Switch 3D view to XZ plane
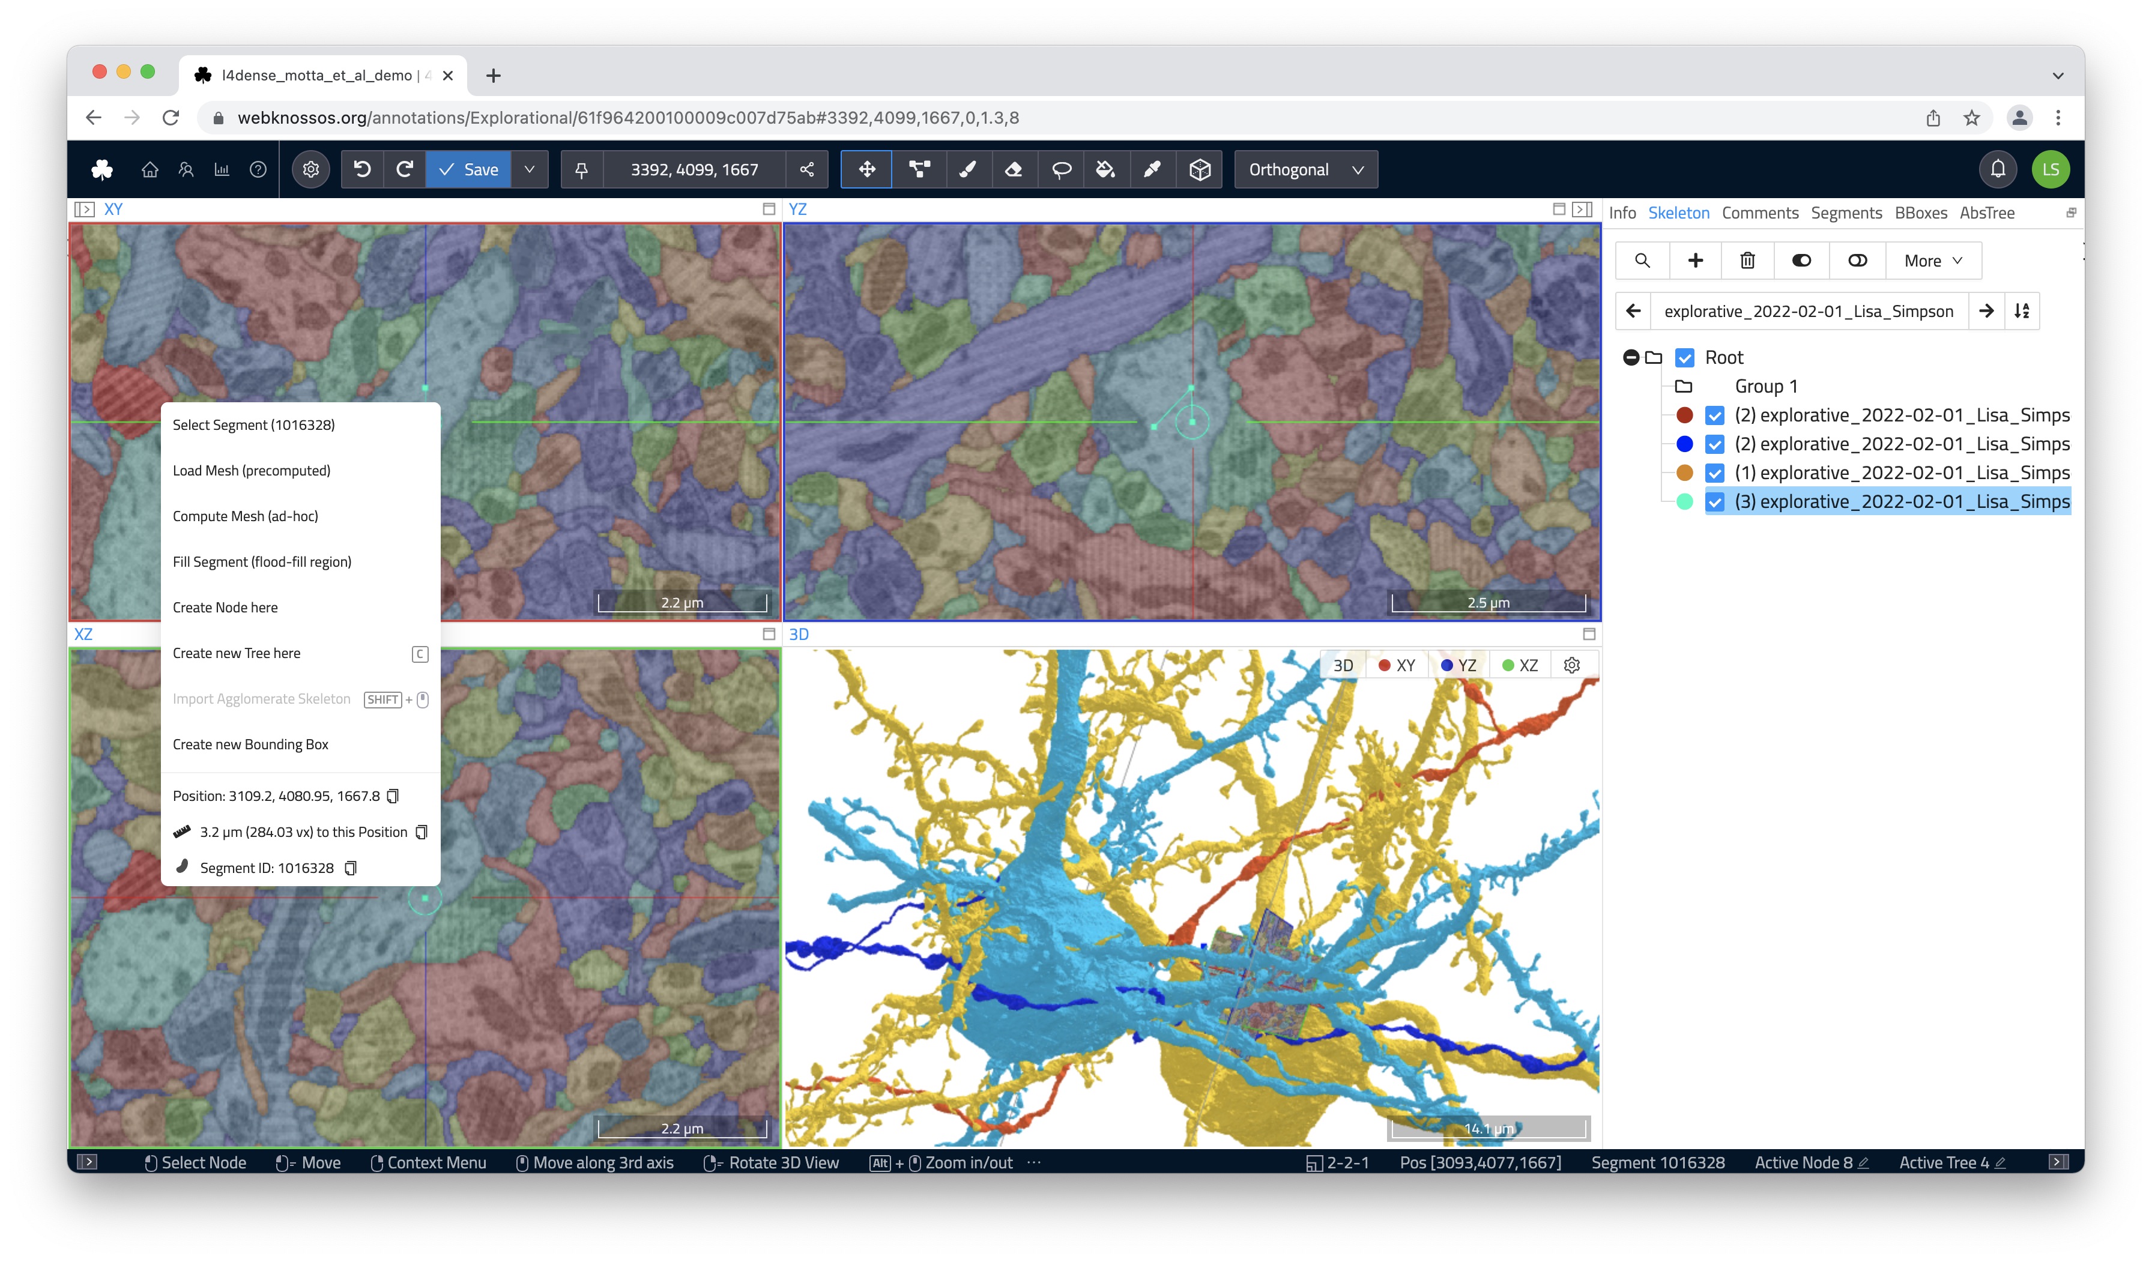Image resolution: width=2152 pixels, height=1262 pixels. 1521,665
